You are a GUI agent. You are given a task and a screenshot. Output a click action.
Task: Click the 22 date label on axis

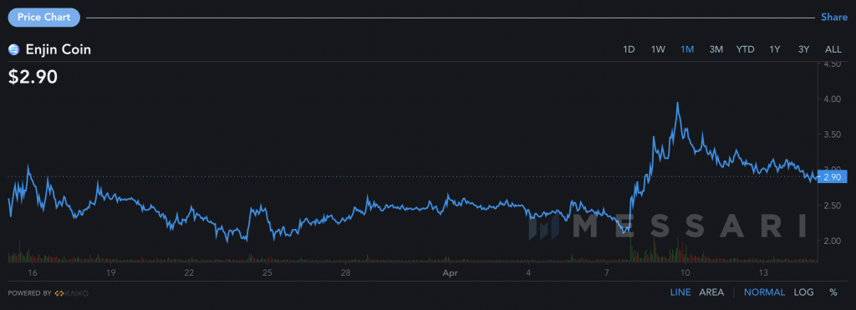coord(189,272)
